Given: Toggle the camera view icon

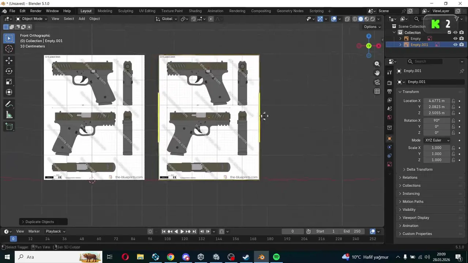Looking at the screenshot, I should [x=377, y=82].
